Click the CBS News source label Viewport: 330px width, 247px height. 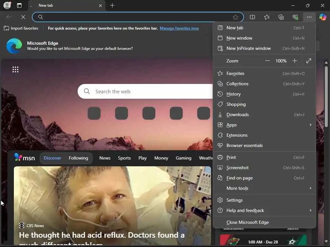31,225
